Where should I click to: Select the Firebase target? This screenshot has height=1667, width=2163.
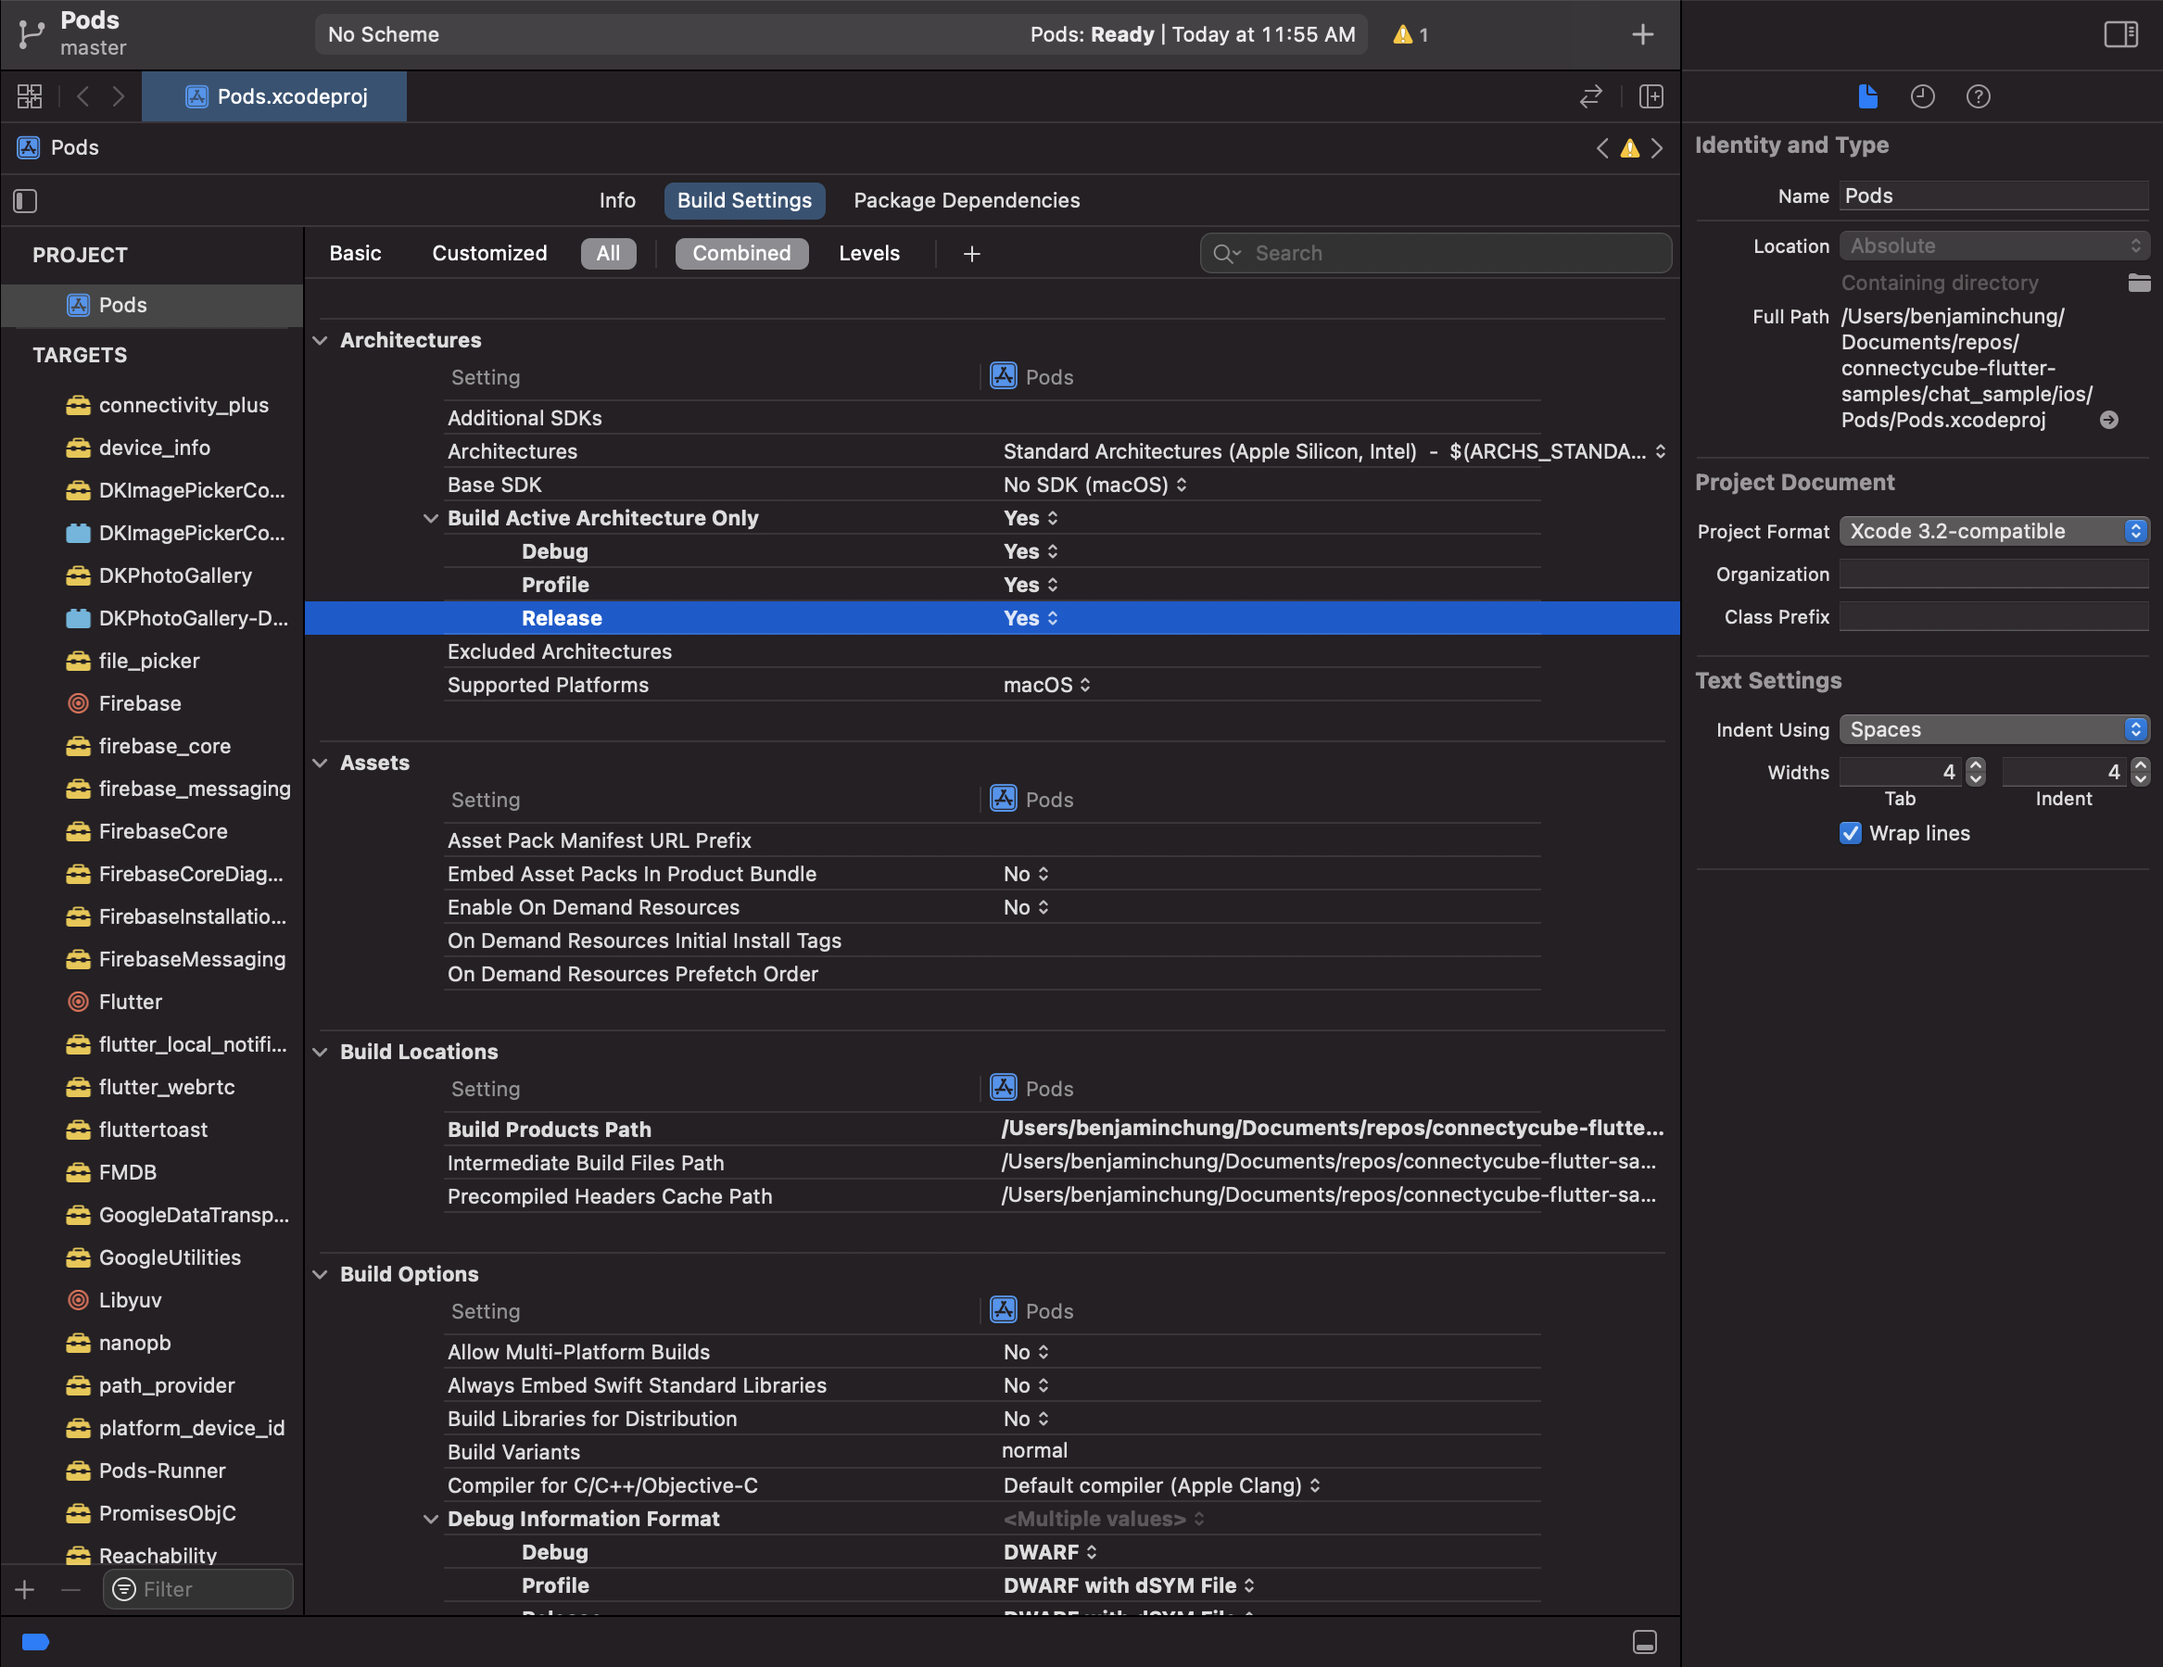coord(140,703)
